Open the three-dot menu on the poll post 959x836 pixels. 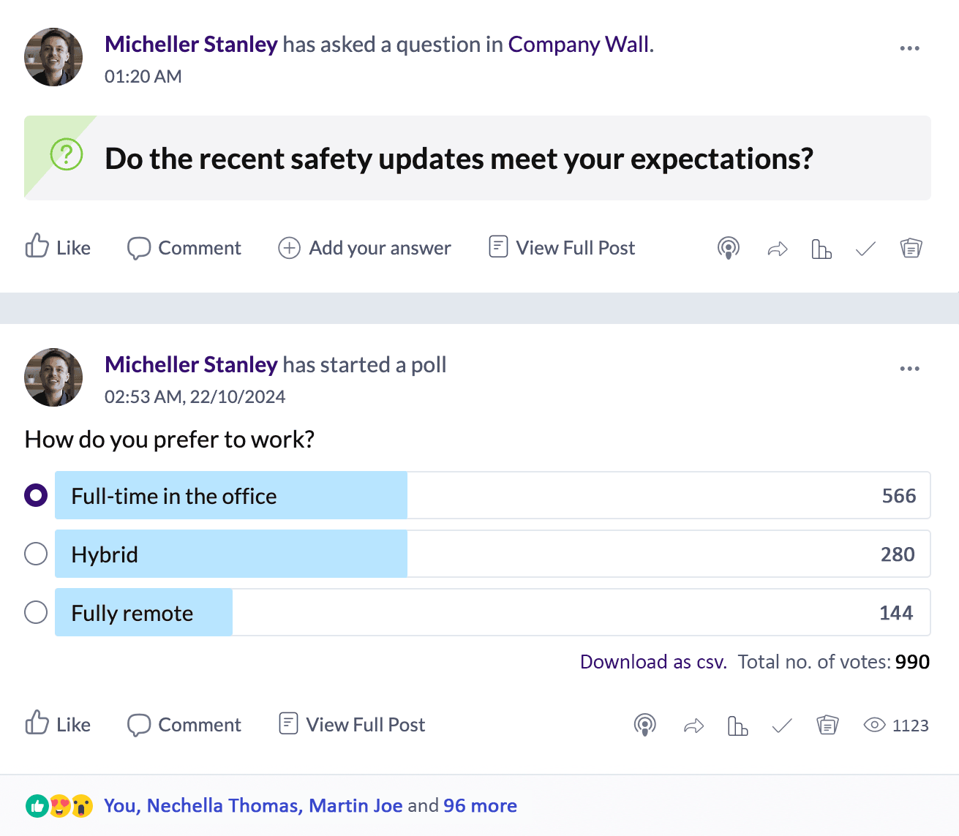tap(909, 369)
